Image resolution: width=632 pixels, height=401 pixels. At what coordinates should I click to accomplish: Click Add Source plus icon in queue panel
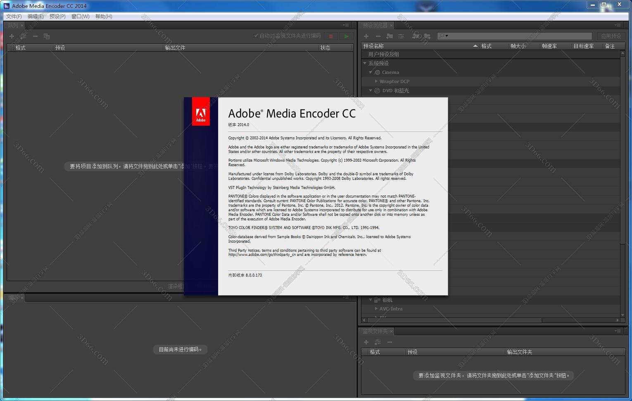12,36
